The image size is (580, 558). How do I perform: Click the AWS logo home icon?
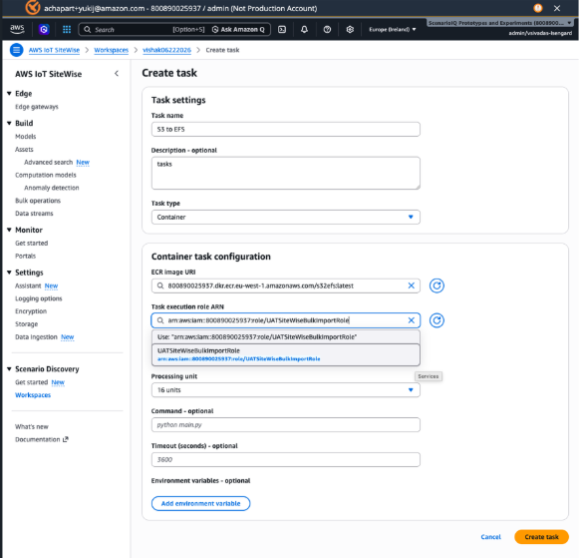tap(17, 29)
